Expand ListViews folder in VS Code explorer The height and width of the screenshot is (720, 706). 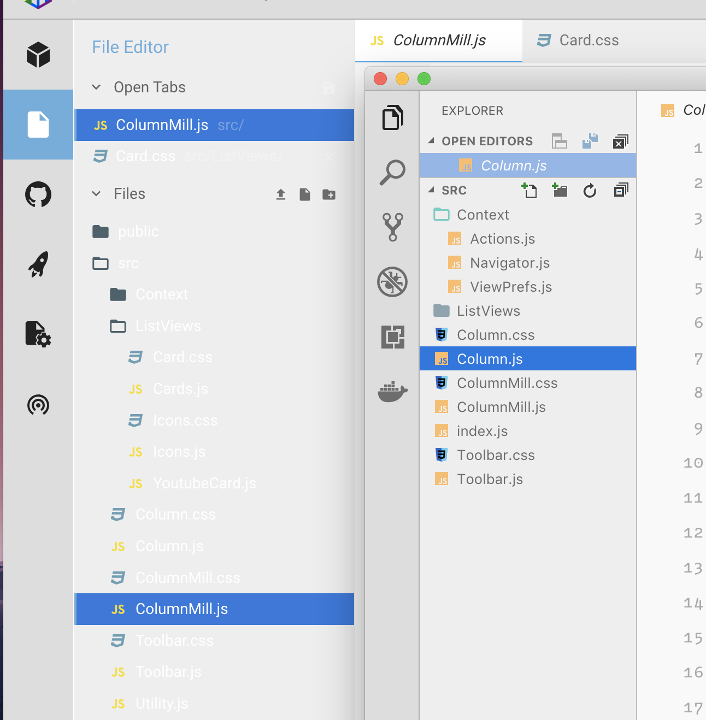[x=528, y=311]
